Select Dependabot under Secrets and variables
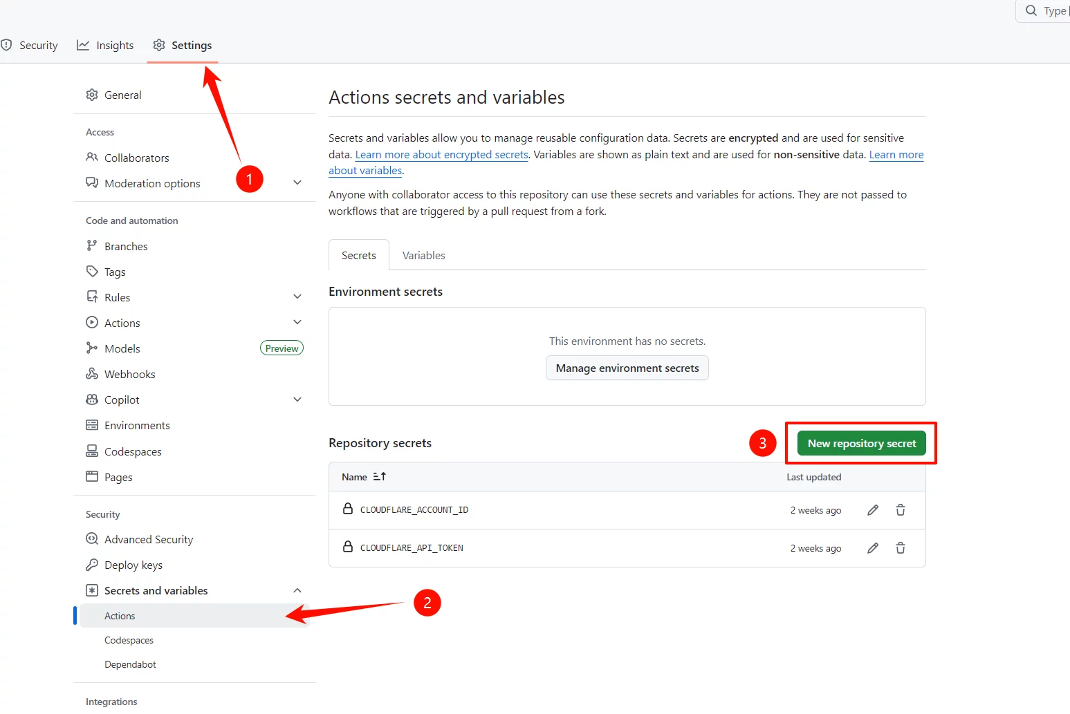This screenshot has width=1070, height=714. click(130, 664)
